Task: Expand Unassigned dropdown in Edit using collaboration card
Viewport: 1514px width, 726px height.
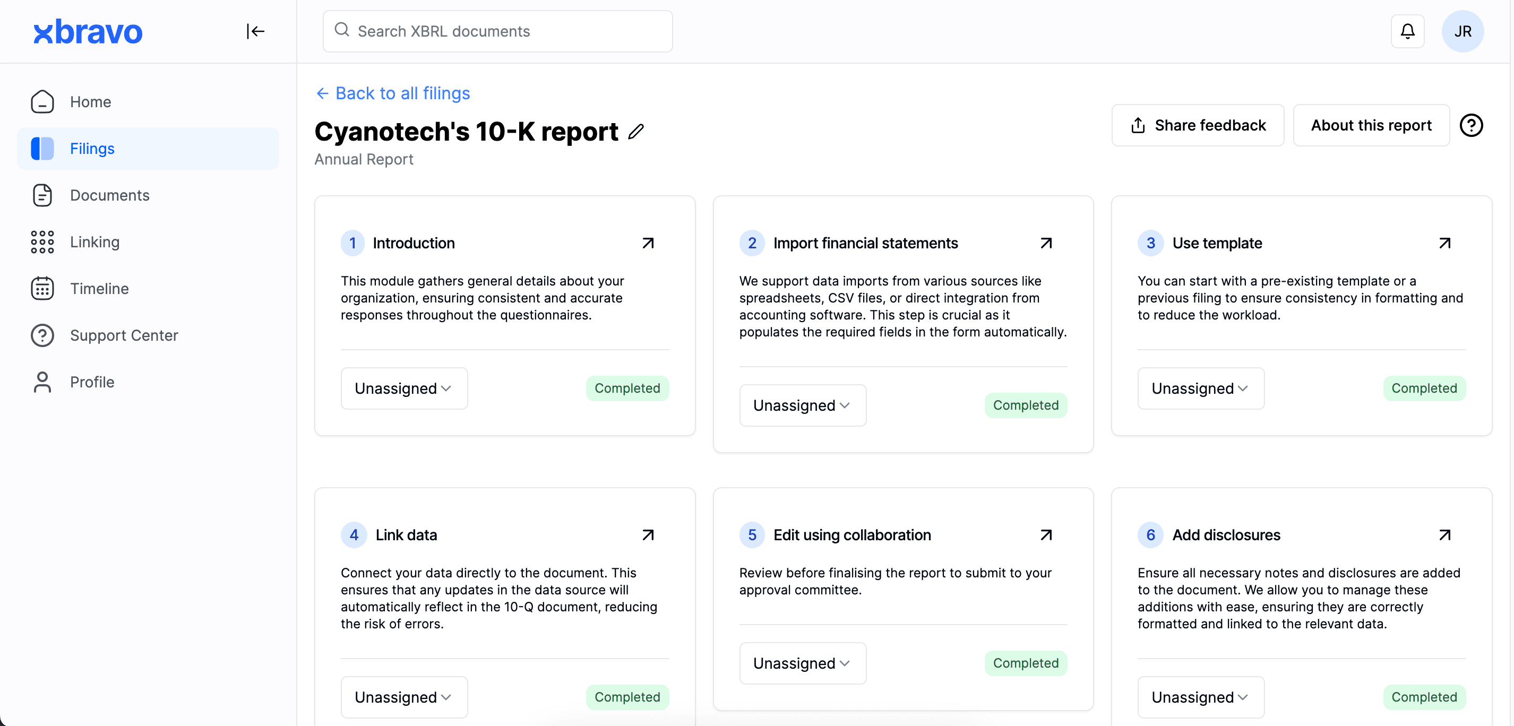Action: point(802,663)
